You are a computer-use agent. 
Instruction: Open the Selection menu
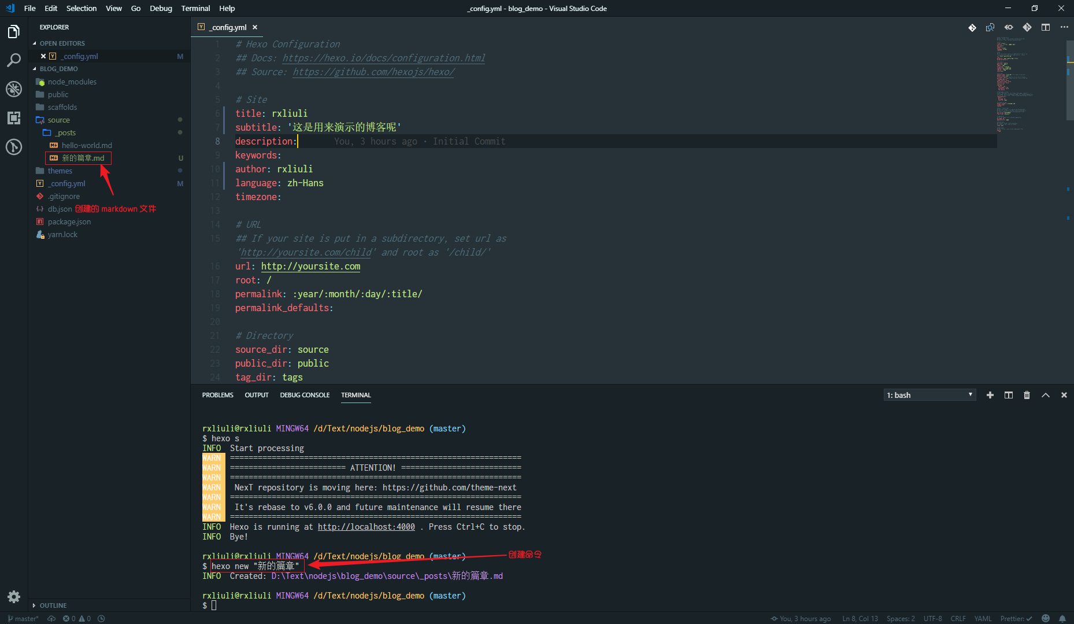click(82, 8)
